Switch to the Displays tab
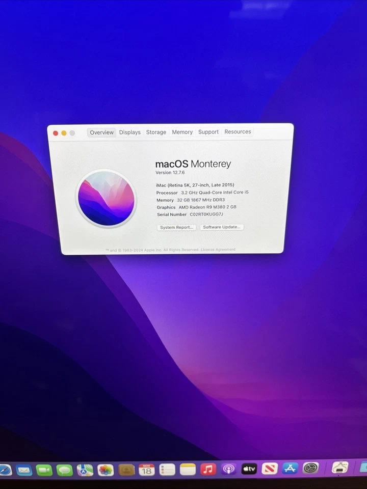 tap(130, 132)
